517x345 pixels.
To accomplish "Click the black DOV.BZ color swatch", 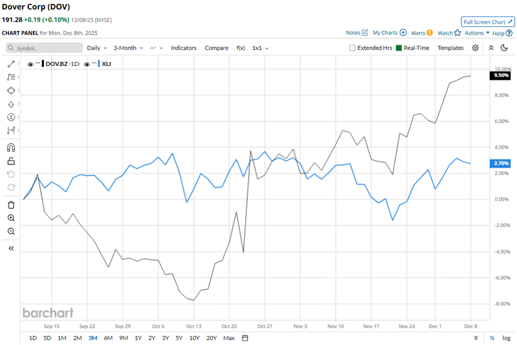I will pyautogui.click(x=43, y=64).
